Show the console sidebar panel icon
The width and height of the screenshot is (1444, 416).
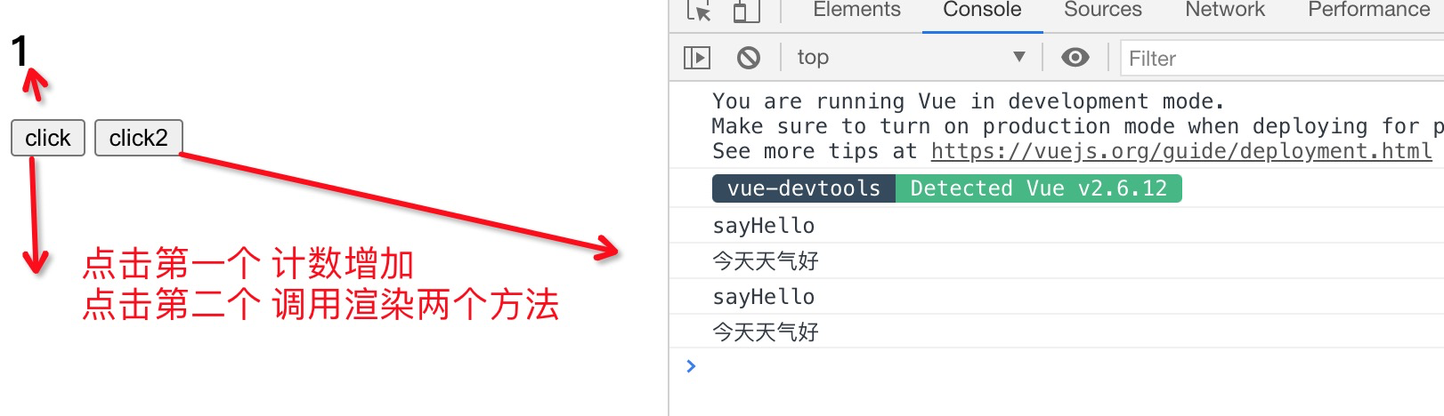(x=697, y=58)
